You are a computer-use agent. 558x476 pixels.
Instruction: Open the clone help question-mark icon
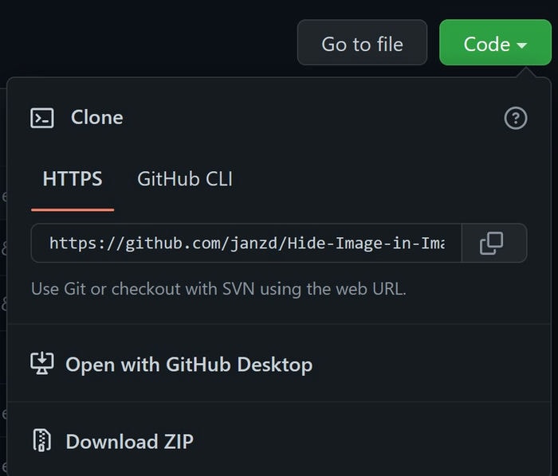(516, 118)
